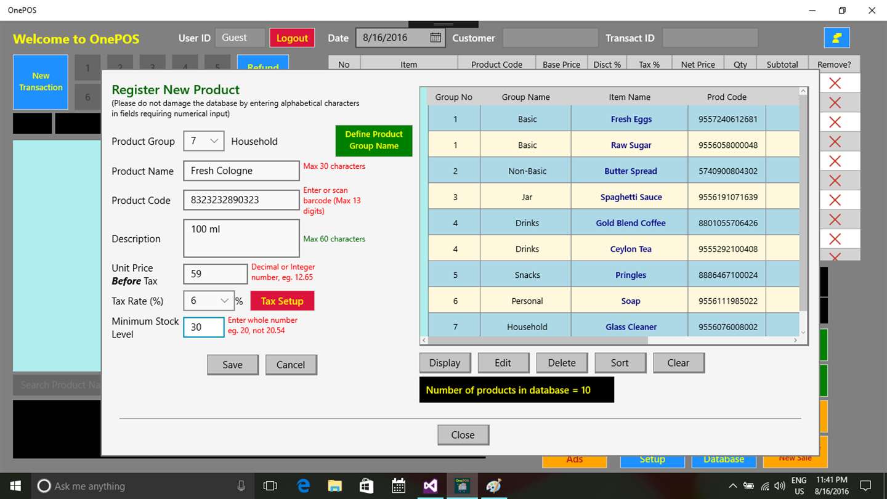887x499 pixels.
Task: Open Task View from the taskbar
Action: 270,486
